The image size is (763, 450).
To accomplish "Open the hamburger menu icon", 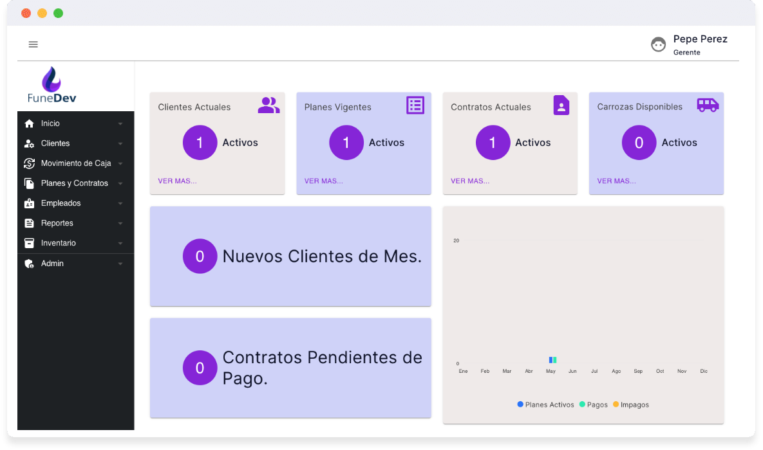I will [x=33, y=44].
